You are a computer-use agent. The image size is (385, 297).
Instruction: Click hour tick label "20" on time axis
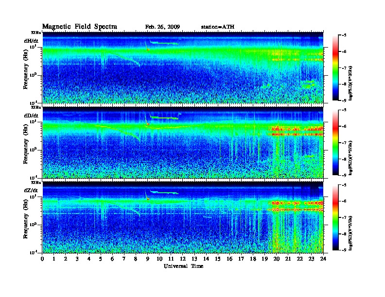pyautogui.click(x=277, y=259)
